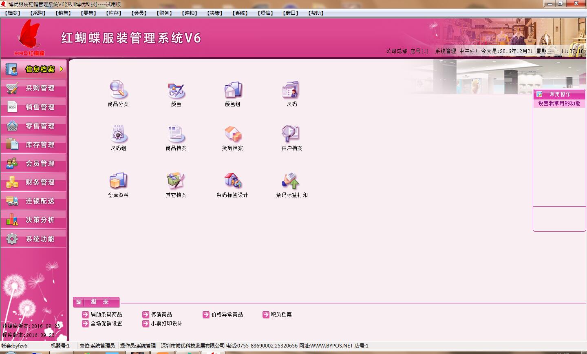Collapse the 报表 panel arrow

point(79,302)
